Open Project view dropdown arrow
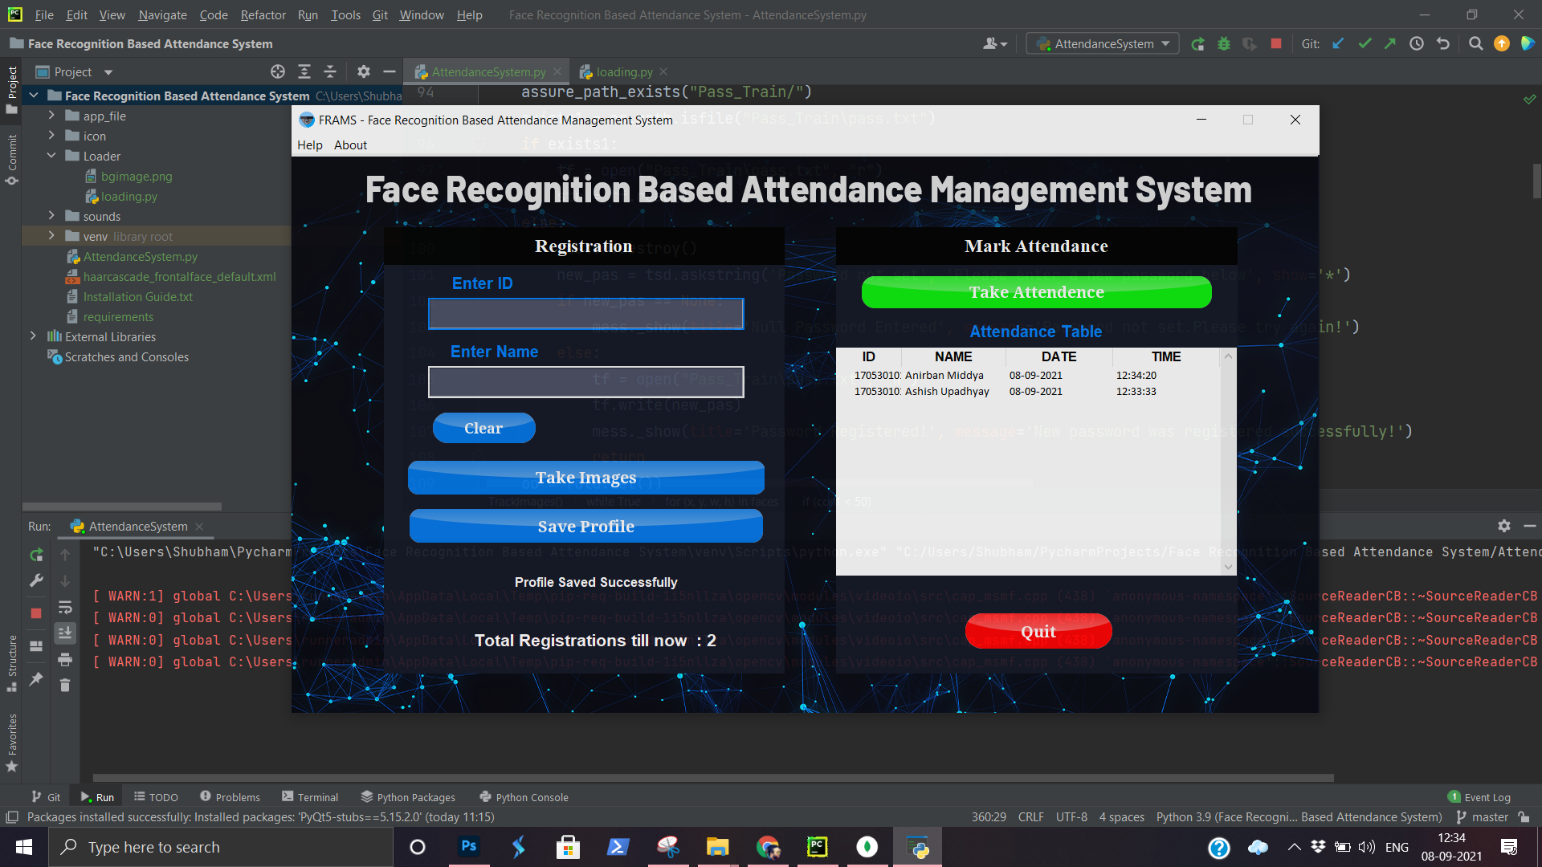 (108, 72)
